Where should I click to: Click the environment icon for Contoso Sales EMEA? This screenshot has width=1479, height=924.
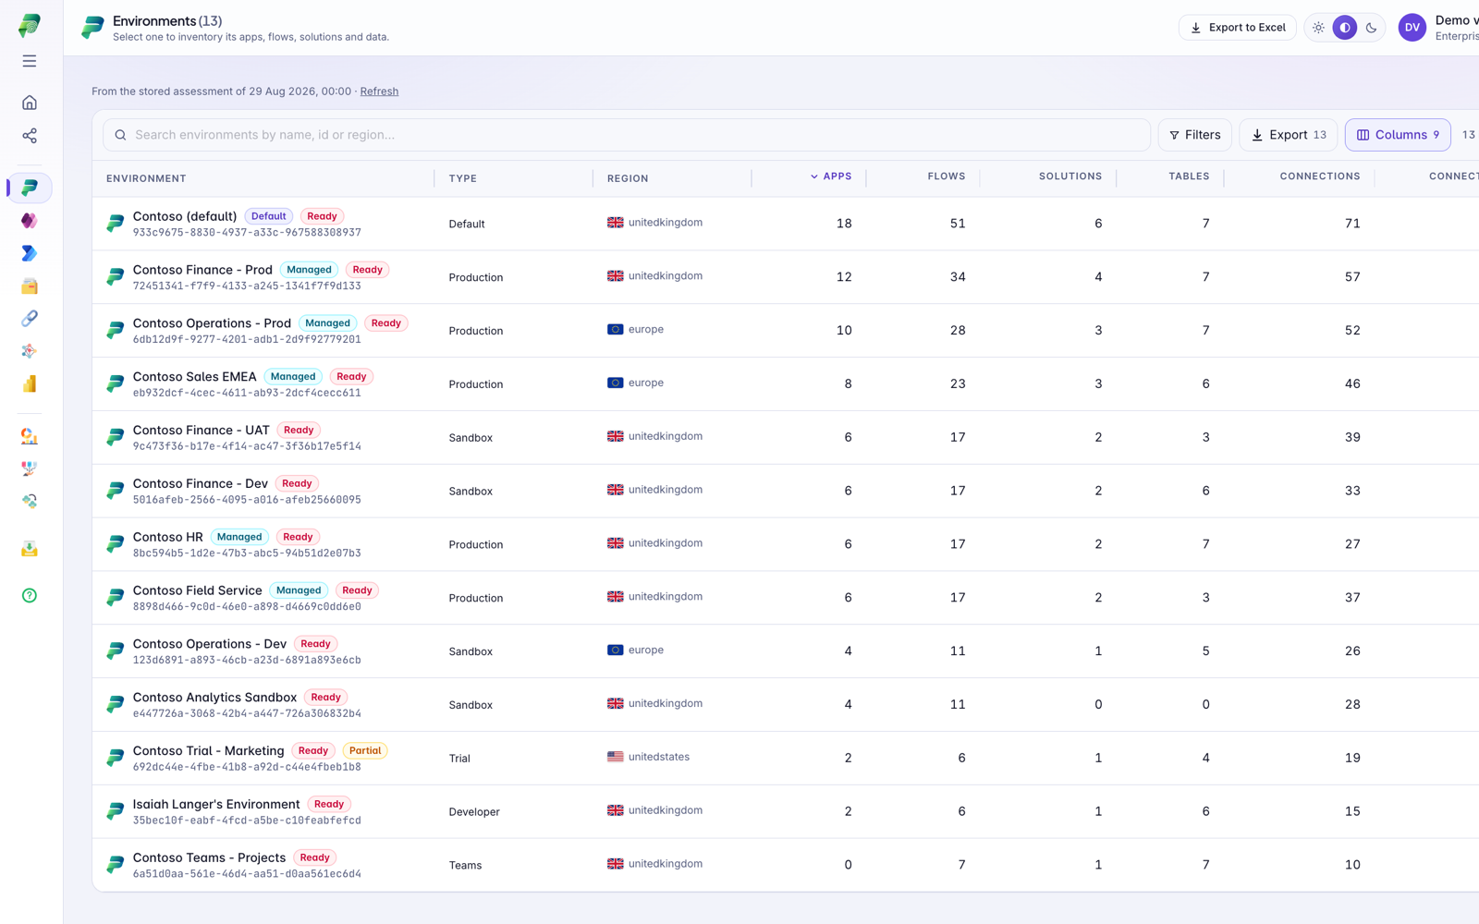(115, 383)
